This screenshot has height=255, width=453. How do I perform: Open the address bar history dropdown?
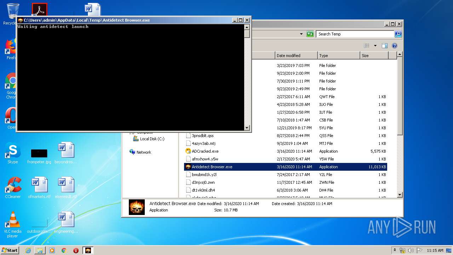[301, 34]
